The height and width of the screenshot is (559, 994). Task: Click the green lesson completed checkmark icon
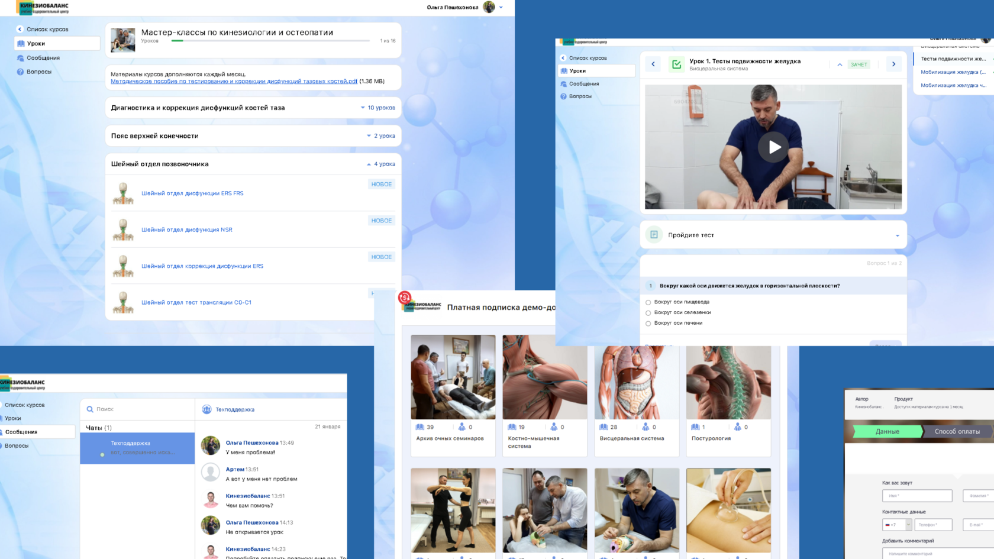click(676, 64)
